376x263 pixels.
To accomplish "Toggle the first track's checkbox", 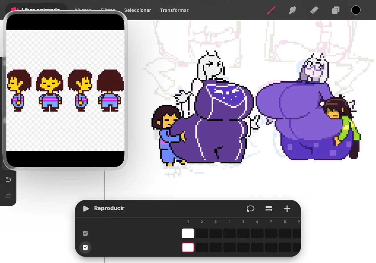I will point(85,233).
